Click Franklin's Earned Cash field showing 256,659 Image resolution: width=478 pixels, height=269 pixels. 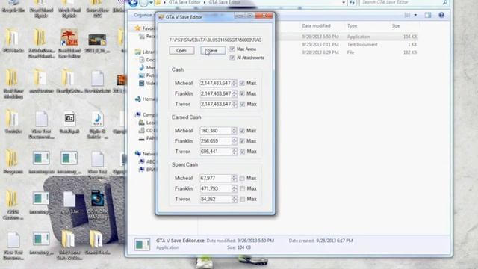(x=215, y=141)
